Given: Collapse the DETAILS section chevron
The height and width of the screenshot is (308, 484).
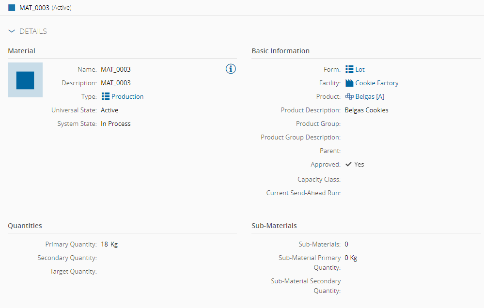Looking at the screenshot, I should [12, 31].
